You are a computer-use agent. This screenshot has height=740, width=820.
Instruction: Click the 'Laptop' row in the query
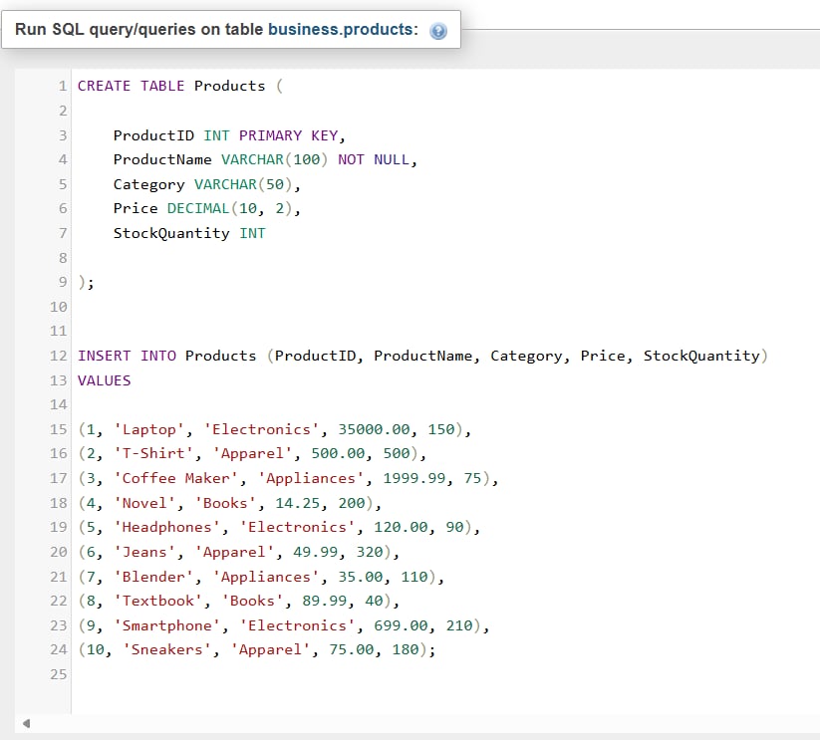(274, 429)
